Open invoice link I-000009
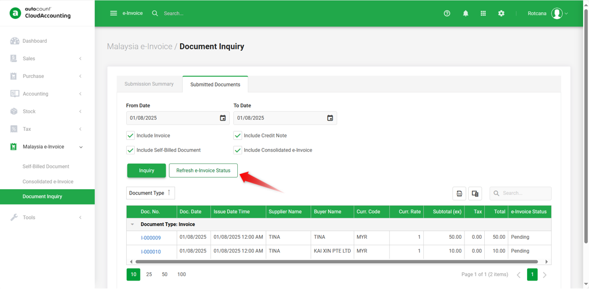 (x=151, y=238)
